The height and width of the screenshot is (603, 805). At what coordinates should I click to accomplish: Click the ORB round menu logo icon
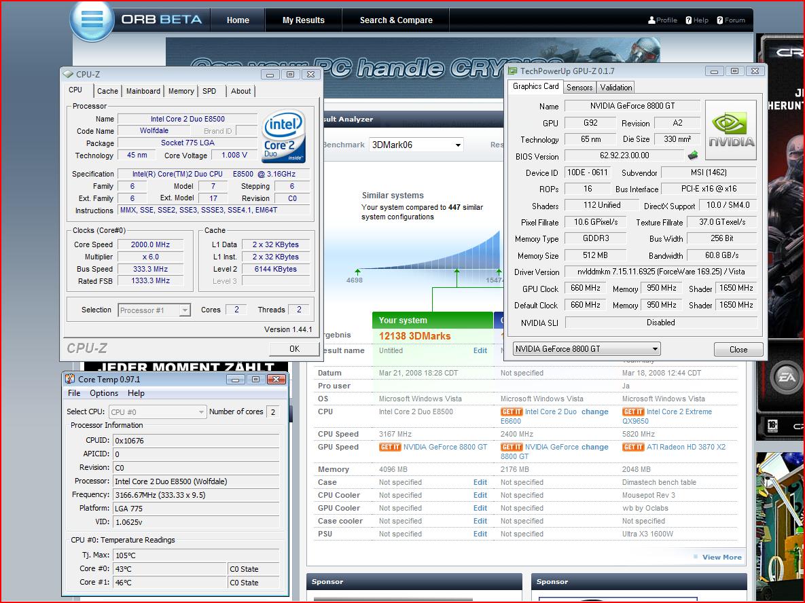(92, 20)
